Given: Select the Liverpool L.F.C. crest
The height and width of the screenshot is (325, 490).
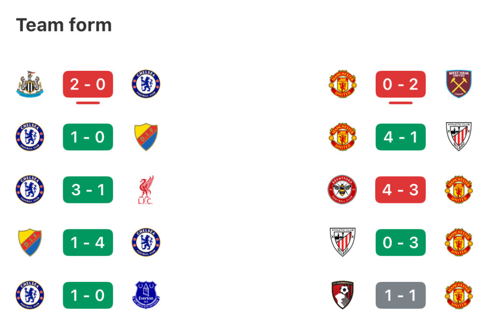Looking at the screenshot, I should tap(146, 190).
